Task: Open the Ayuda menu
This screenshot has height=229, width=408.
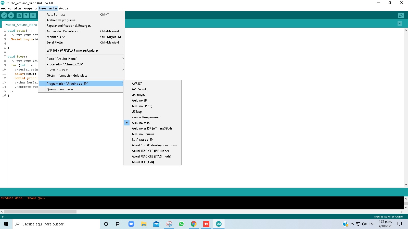Action: 63,8
